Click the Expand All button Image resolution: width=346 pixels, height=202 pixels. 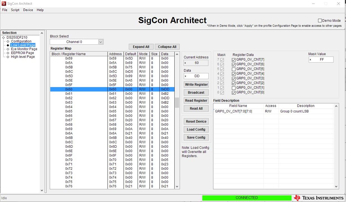[141, 47]
